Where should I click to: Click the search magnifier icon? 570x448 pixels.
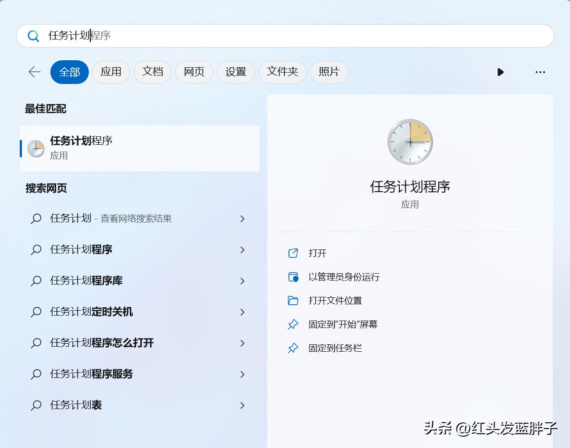point(33,36)
